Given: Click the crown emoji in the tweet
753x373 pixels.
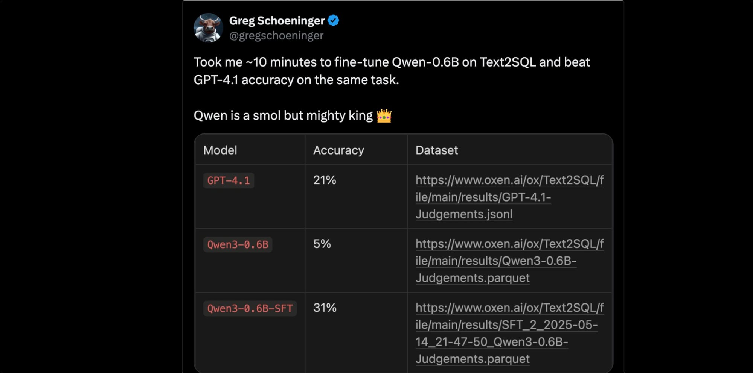Looking at the screenshot, I should click(384, 115).
